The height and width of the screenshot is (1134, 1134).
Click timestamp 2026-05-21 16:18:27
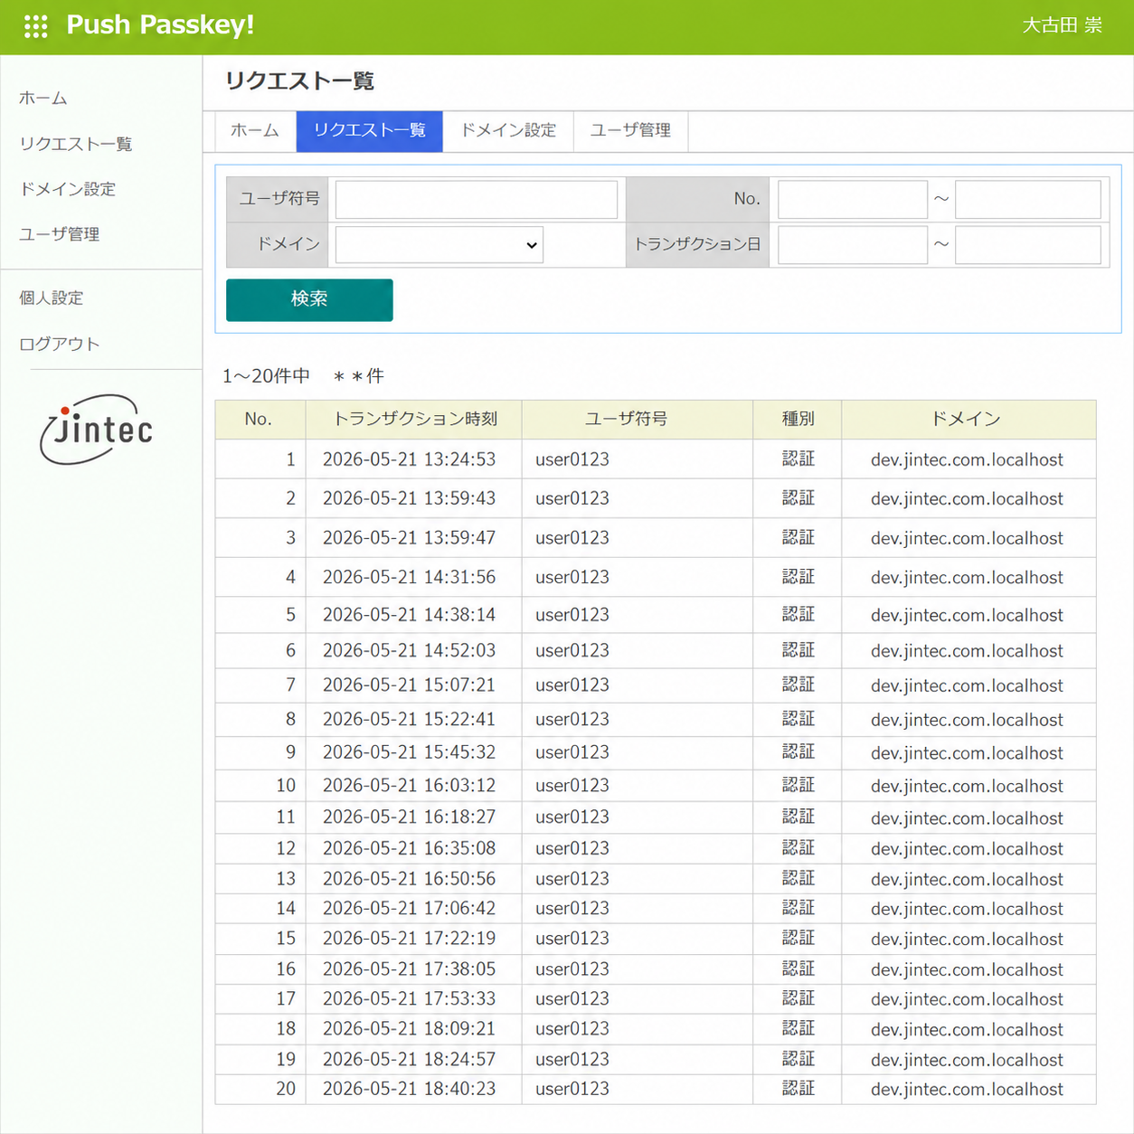[409, 817]
